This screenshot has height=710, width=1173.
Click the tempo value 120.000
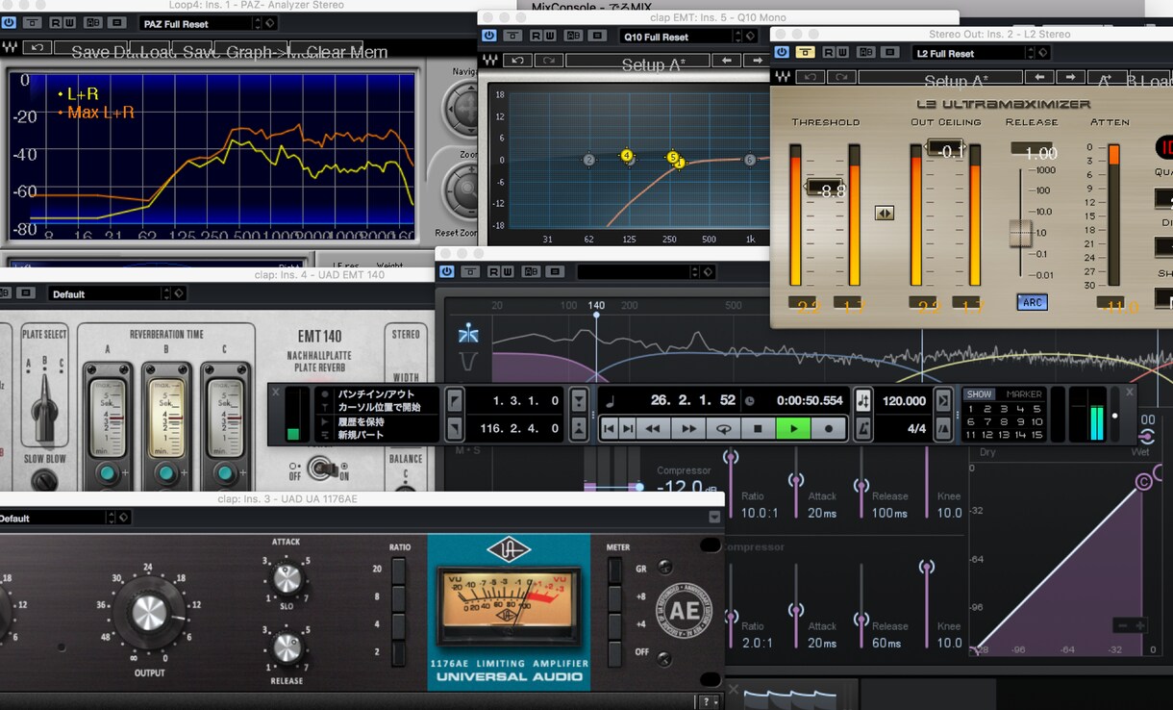904,401
